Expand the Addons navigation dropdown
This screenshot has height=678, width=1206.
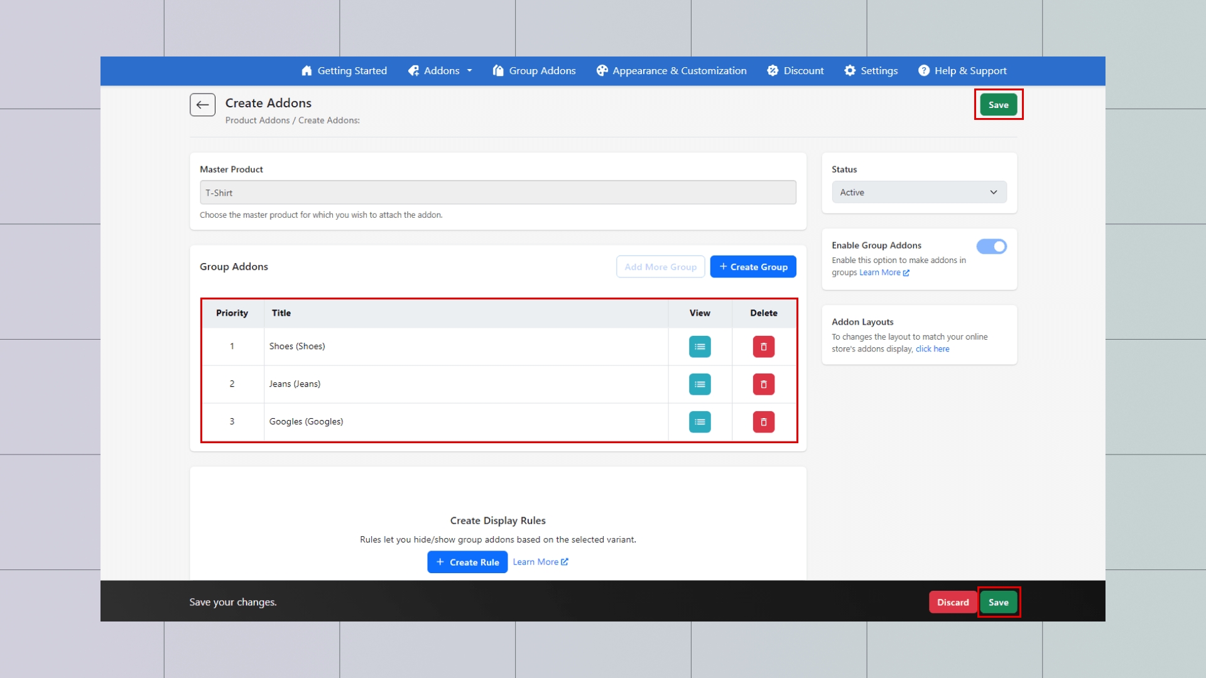(440, 71)
